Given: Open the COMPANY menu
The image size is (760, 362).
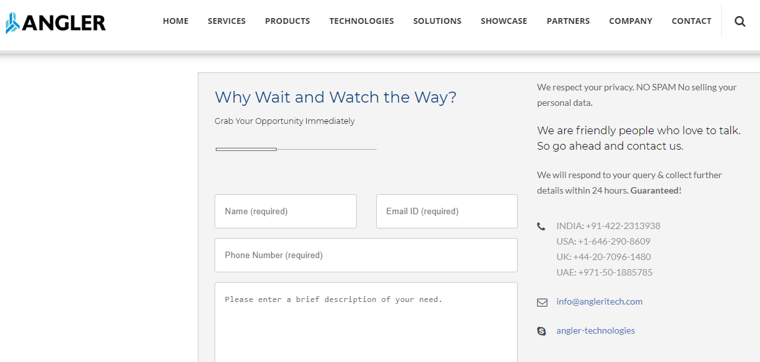Looking at the screenshot, I should click(x=631, y=21).
